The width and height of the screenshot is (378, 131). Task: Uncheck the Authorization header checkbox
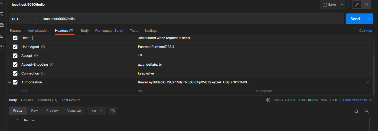15,82
